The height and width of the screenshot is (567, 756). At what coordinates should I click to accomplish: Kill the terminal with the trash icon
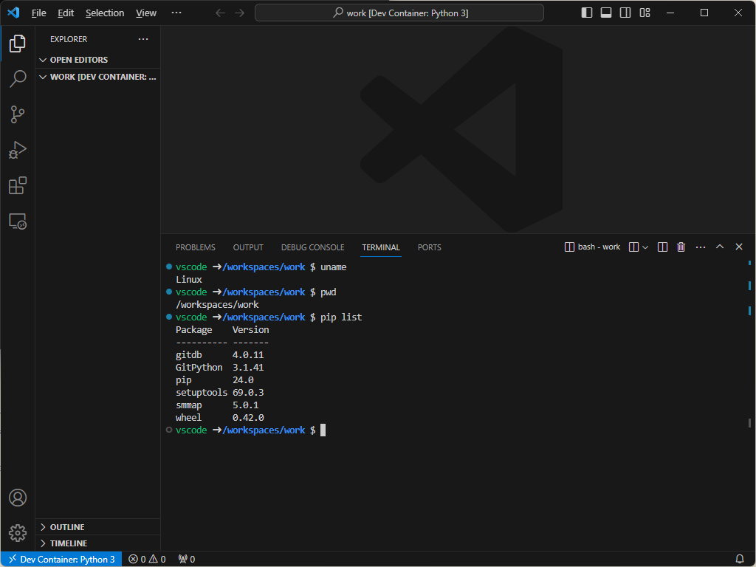(x=681, y=247)
